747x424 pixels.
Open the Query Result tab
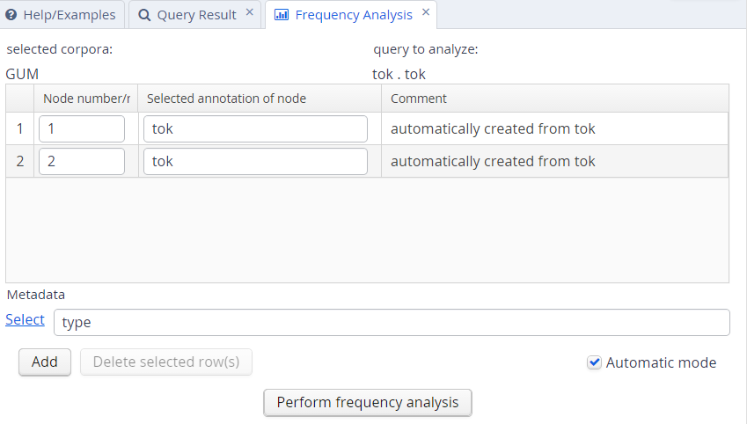pyautogui.click(x=196, y=15)
